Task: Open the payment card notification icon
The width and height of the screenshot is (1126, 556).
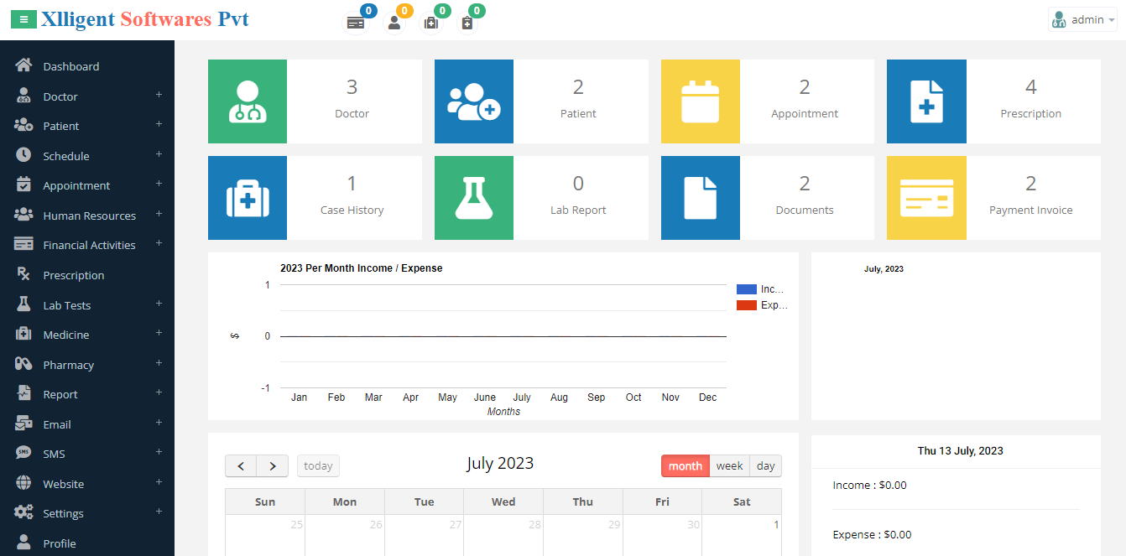Action: [357, 23]
